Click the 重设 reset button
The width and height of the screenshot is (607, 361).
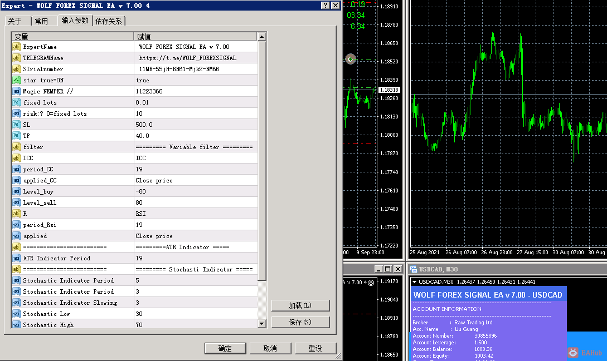315,348
